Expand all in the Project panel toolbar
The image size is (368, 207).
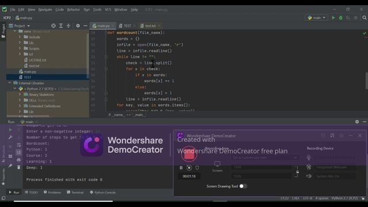pyautogui.click(x=61, y=26)
